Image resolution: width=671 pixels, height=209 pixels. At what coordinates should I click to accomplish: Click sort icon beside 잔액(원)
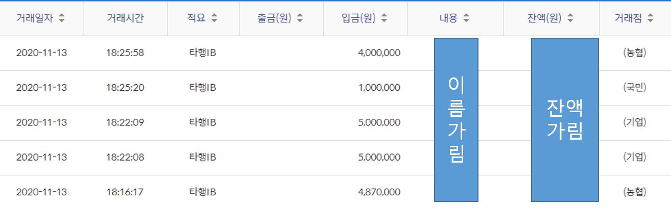coord(570,18)
